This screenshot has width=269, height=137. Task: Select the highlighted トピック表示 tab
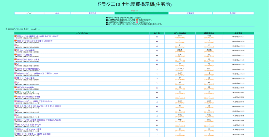tap(142, 13)
